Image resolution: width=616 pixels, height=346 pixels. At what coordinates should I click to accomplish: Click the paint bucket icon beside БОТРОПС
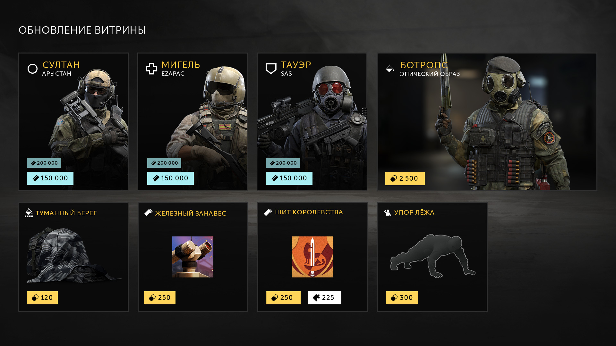(x=390, y=68)
